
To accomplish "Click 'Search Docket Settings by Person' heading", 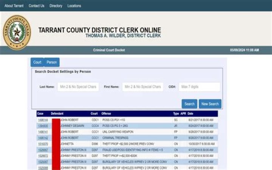I will click(63, 72).
